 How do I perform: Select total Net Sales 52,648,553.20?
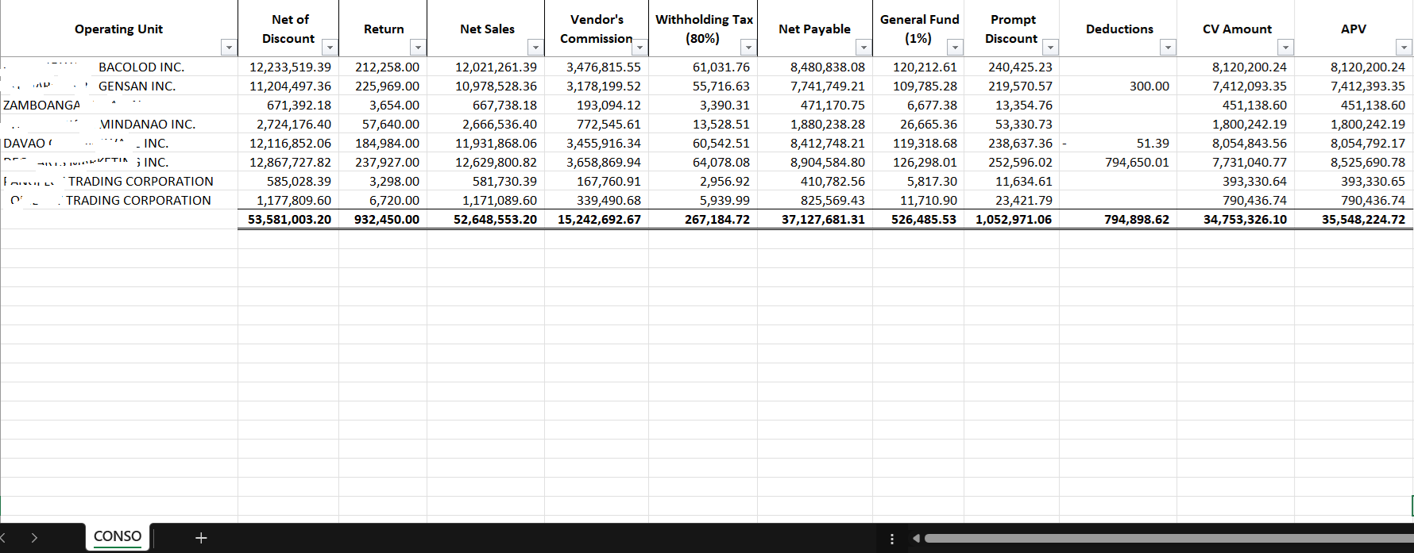495,220
